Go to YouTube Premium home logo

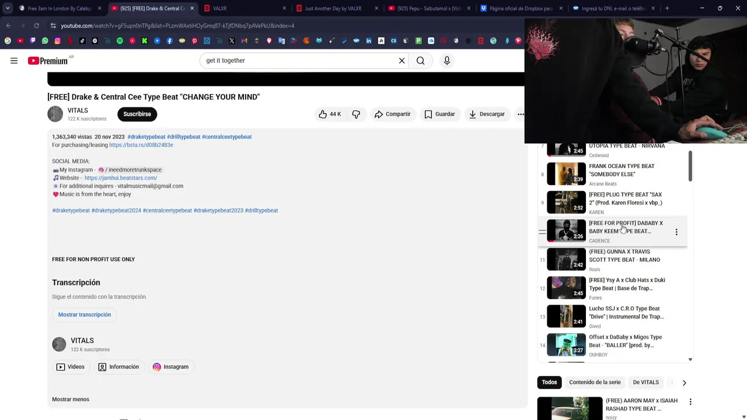[48, 61]
